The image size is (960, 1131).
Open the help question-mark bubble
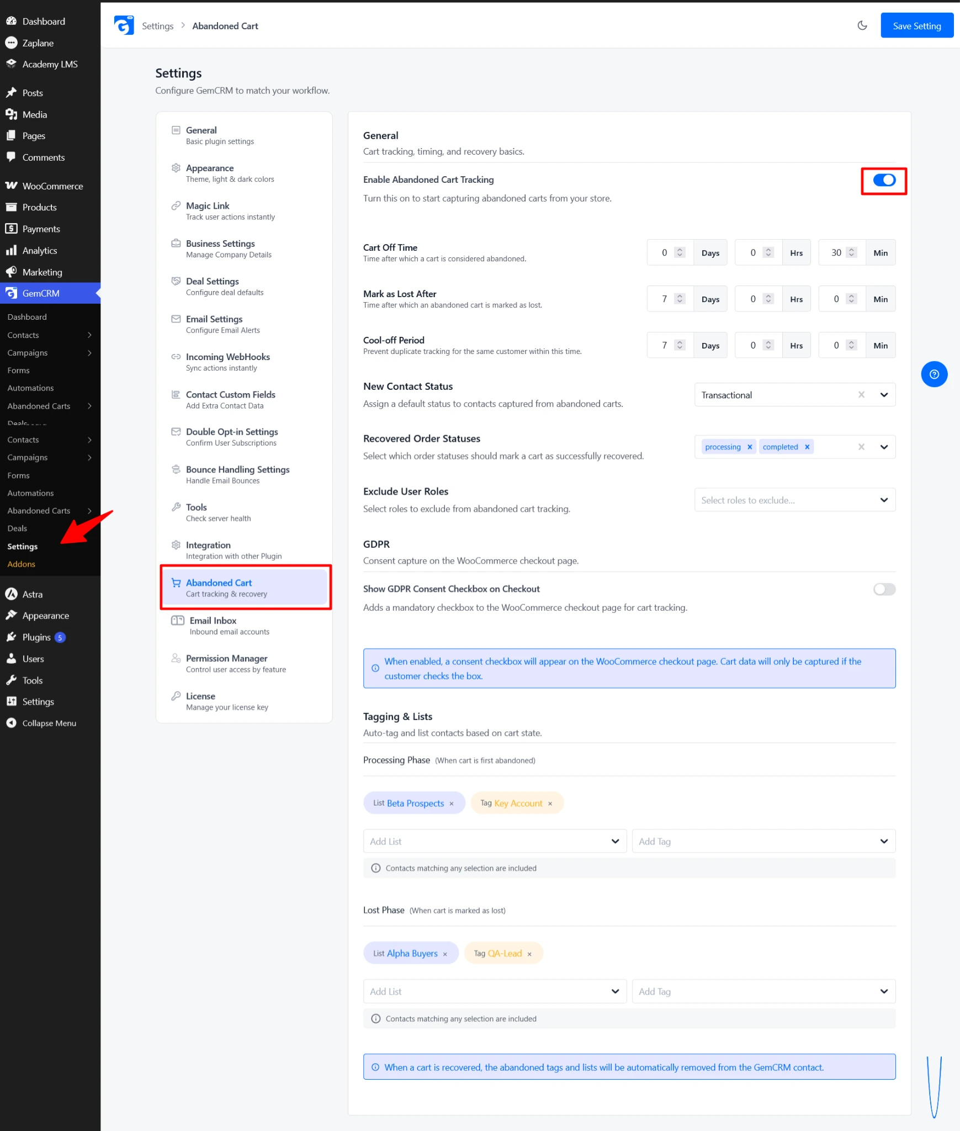click(934, 374)
